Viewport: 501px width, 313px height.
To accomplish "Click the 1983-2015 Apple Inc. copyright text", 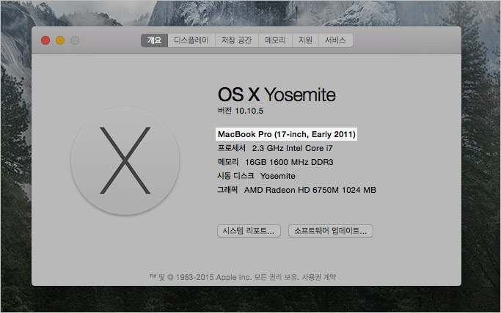I will click(x=213, y=277).
